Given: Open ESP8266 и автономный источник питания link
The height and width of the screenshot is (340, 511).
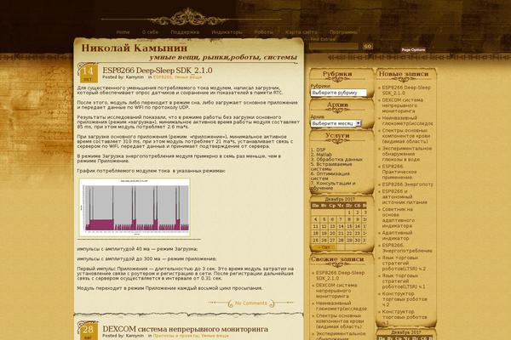Looking at the screenshot, I should [x=405, y=196].
